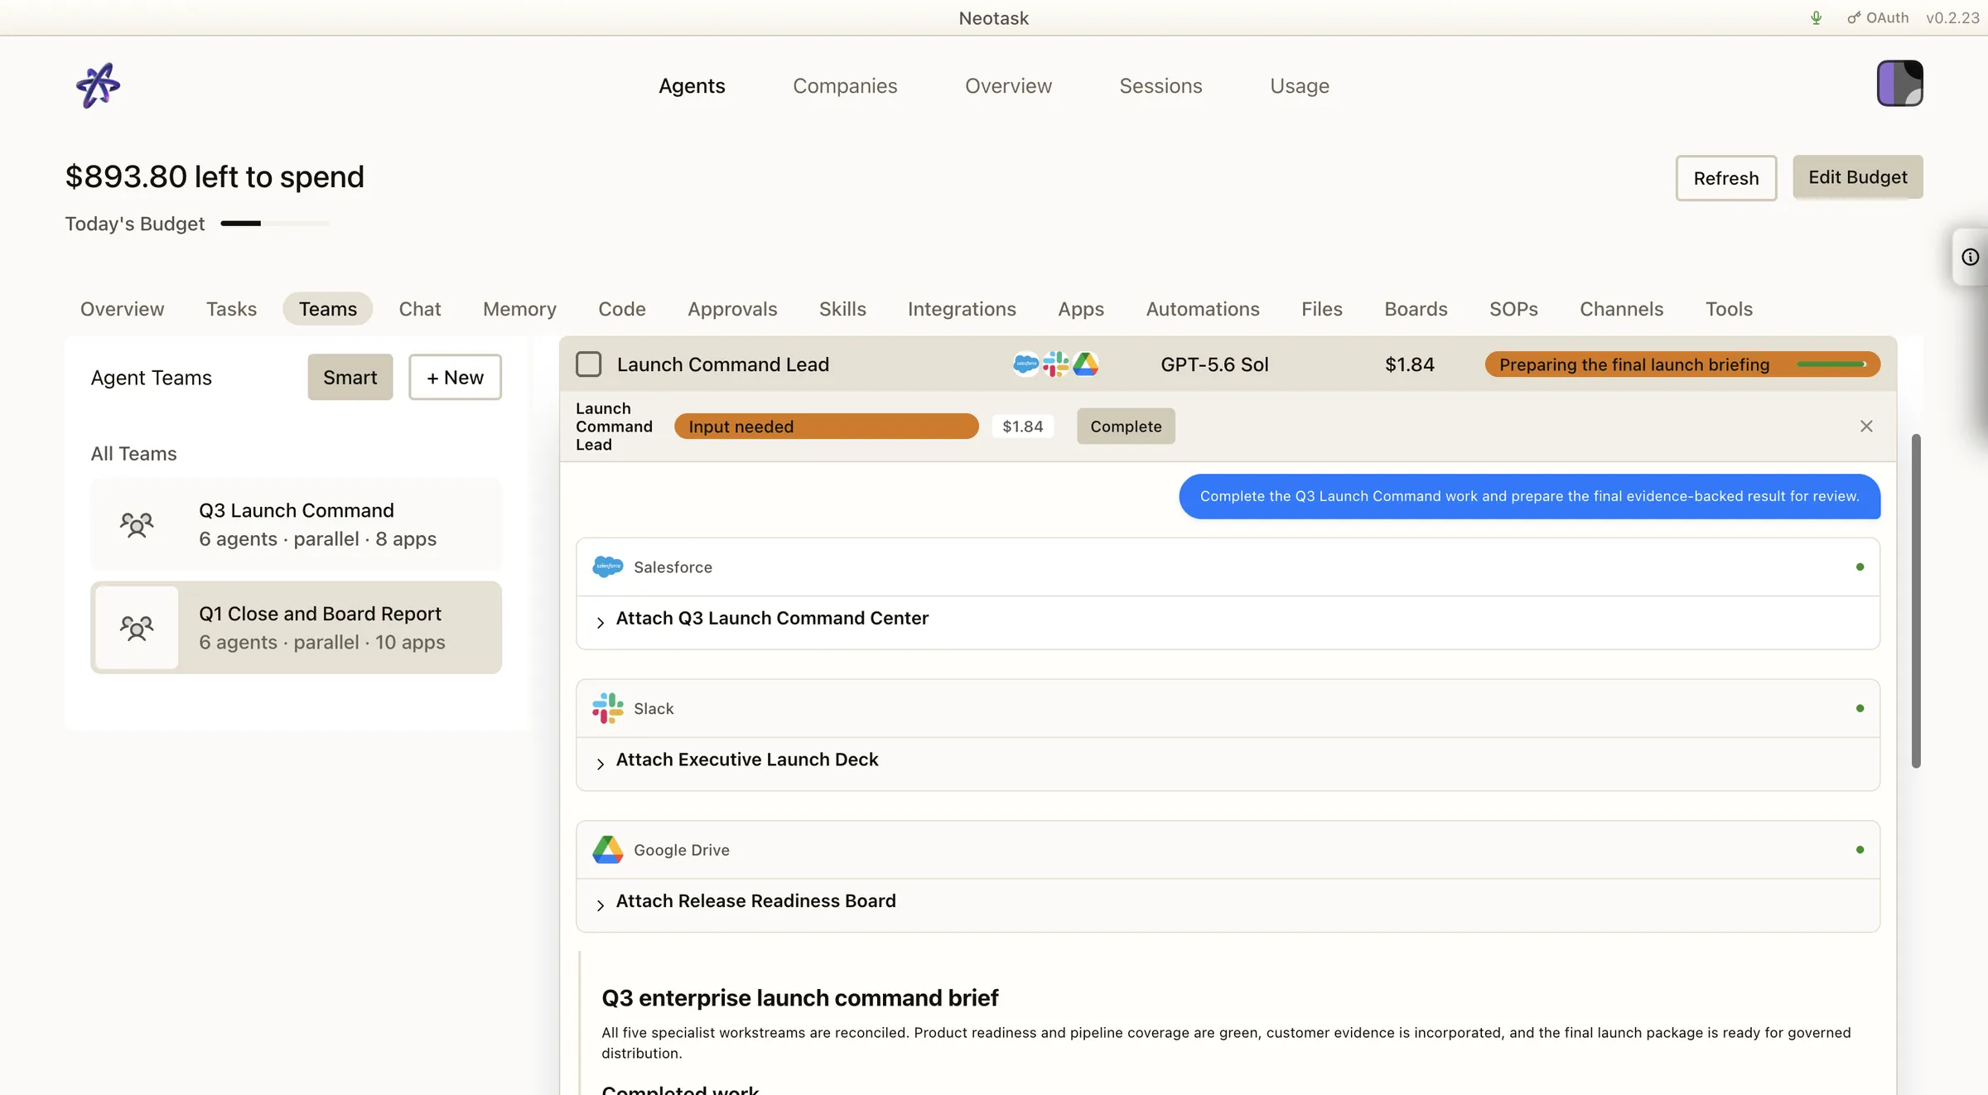Open the user profile avatar

pos(1899,83)
